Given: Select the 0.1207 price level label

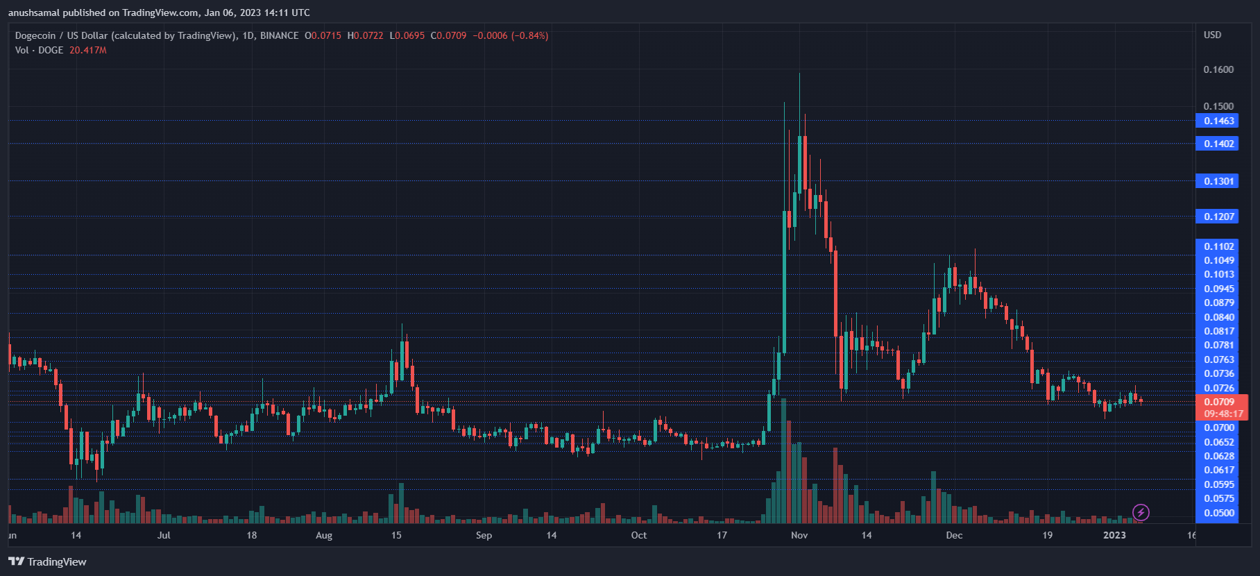Looking at the screenshot, I should 1217,217.
